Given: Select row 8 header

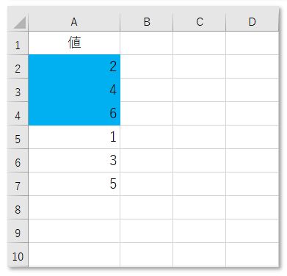Looking at the screenshot, I should [18, 208].
